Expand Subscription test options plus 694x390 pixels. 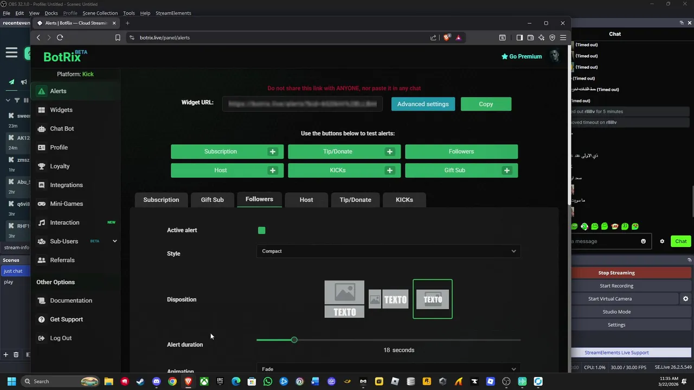pos(273,152)
